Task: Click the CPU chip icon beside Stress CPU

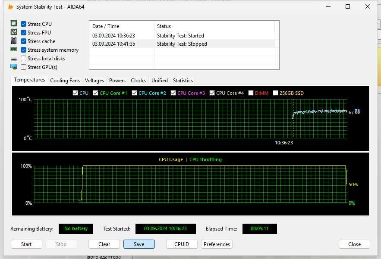Action: (x=14, y=23)
